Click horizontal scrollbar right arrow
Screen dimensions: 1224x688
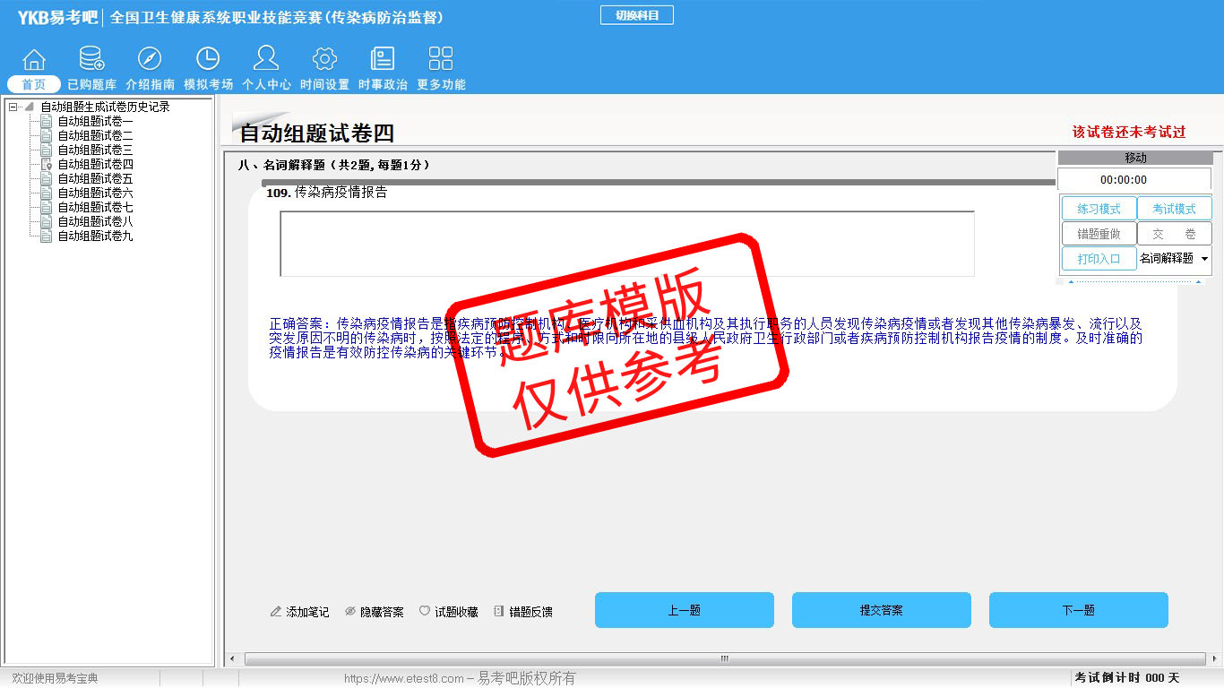point(1214,659)
